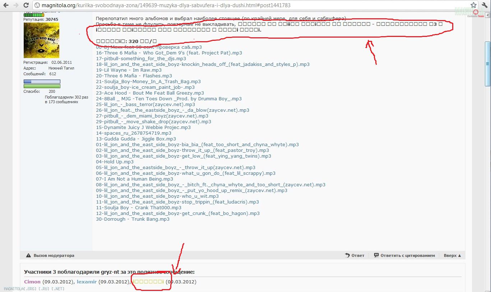The width and height of the screenshot is (491, 292).
Task: Select '24-8Ball _ MJG -Ten Toes Down' line
Action: pyautogui.click(x=169, y=99)
